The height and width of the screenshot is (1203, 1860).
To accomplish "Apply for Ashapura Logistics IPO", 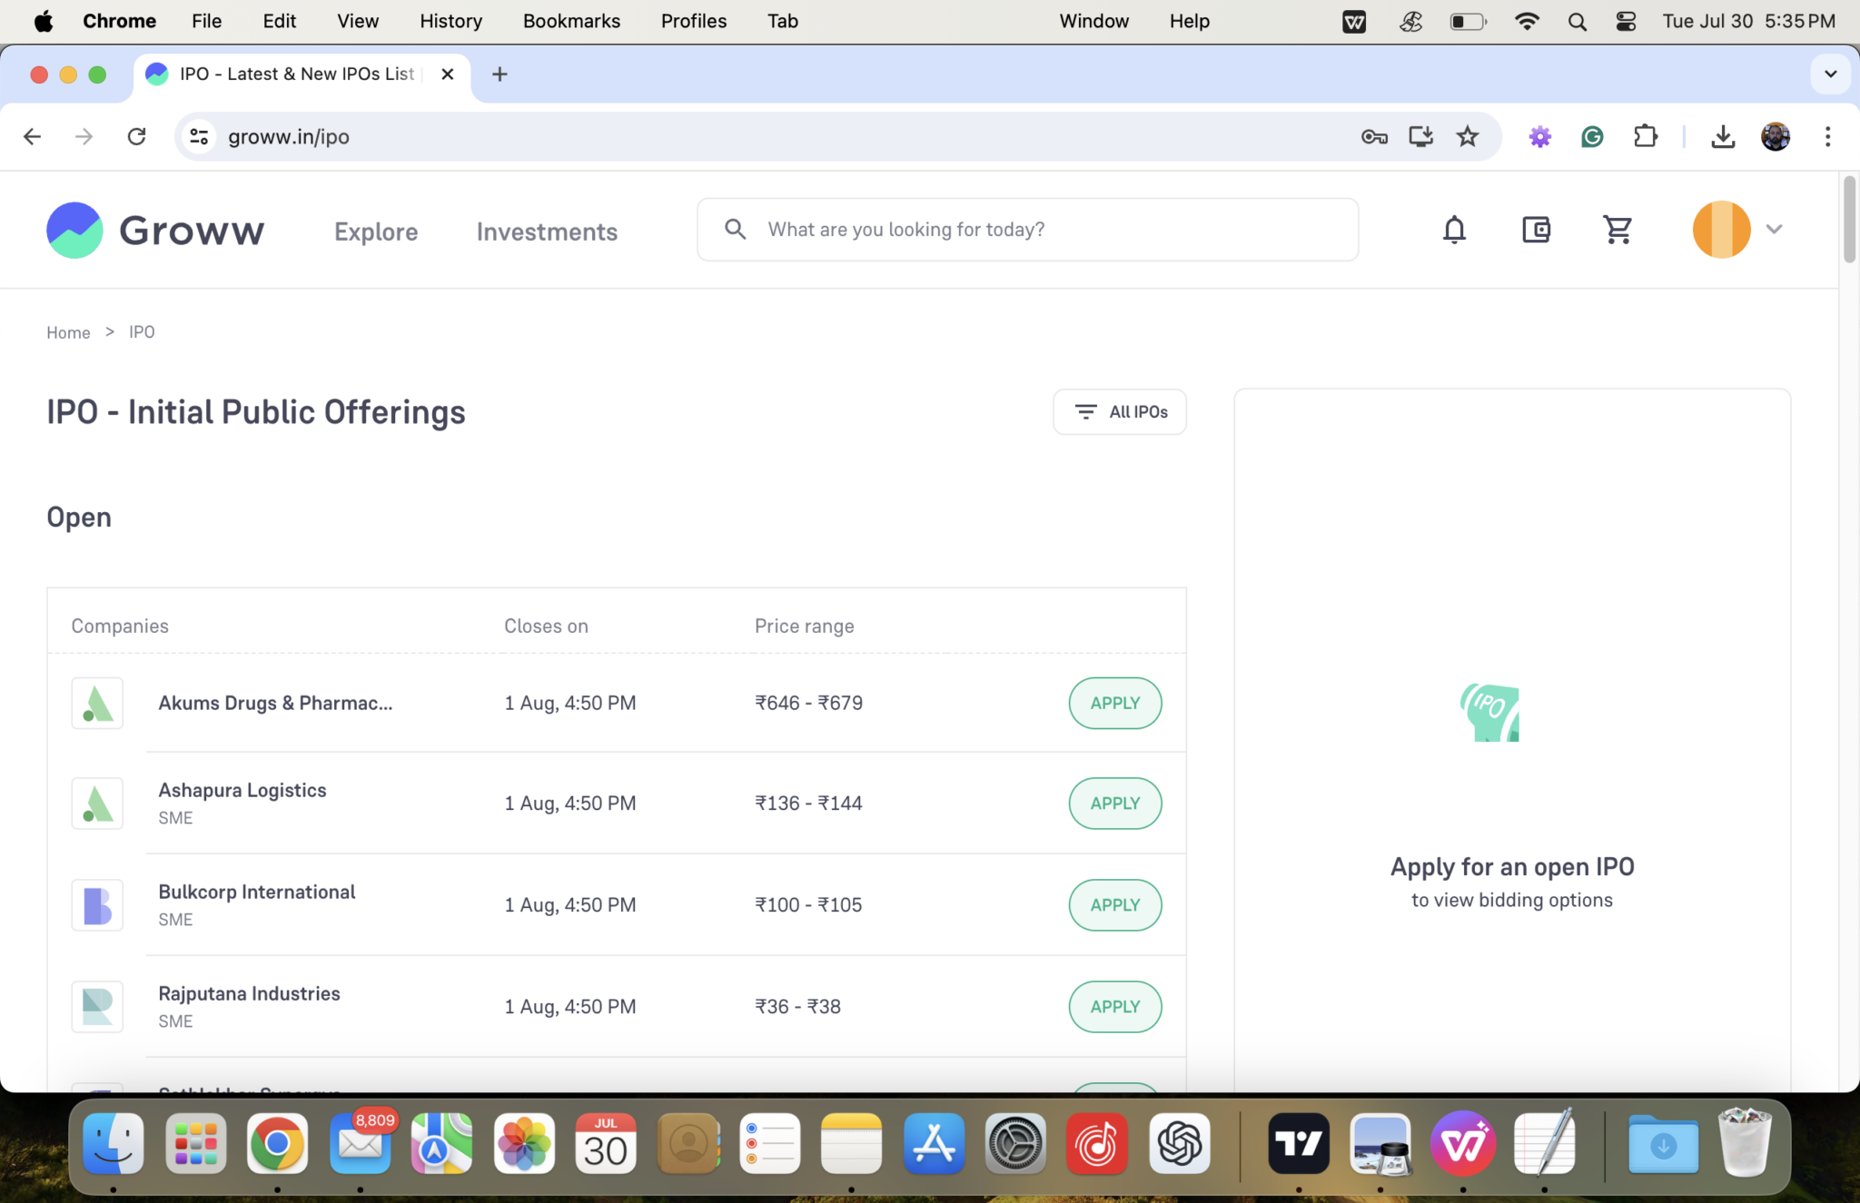I will [x=1114, y=804].
